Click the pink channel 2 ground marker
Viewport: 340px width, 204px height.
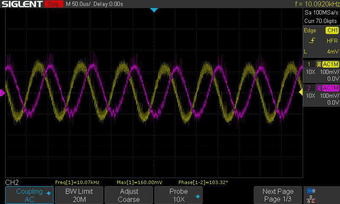2,93
